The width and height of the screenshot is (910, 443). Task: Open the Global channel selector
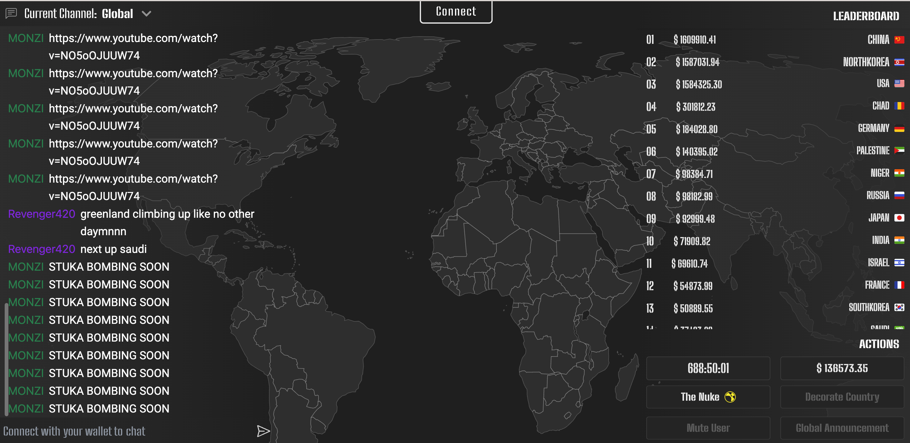[x=117, y=14]
